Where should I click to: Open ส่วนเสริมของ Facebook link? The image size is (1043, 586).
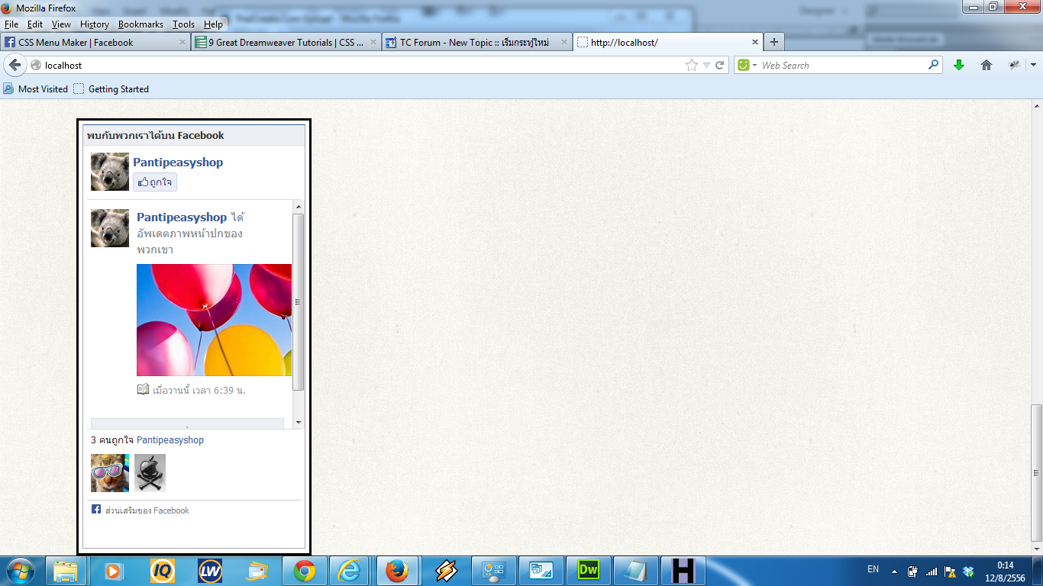click(147, 510)
